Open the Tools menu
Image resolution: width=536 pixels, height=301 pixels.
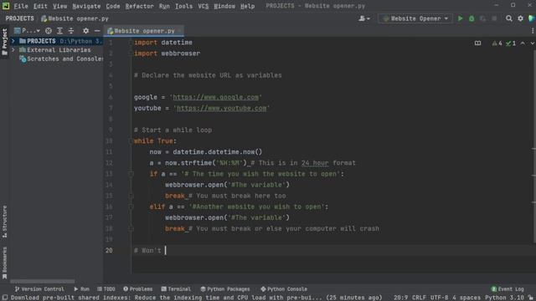[184, 6]
